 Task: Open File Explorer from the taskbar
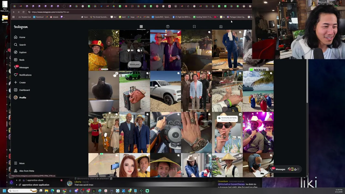click(x=46, y=191)
